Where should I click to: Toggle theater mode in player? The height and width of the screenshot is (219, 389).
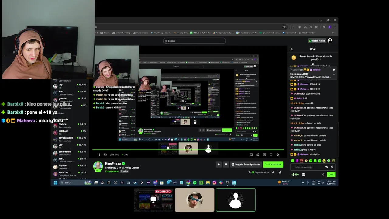(264, 155)
